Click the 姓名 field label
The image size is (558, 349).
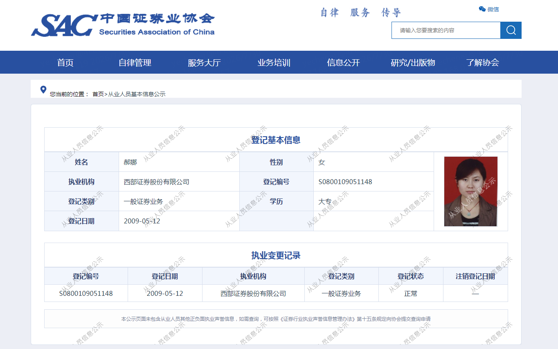pyautogui.click(x=81, y=162)
